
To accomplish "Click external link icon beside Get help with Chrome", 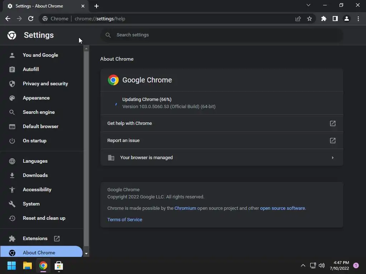I will 333,123.
